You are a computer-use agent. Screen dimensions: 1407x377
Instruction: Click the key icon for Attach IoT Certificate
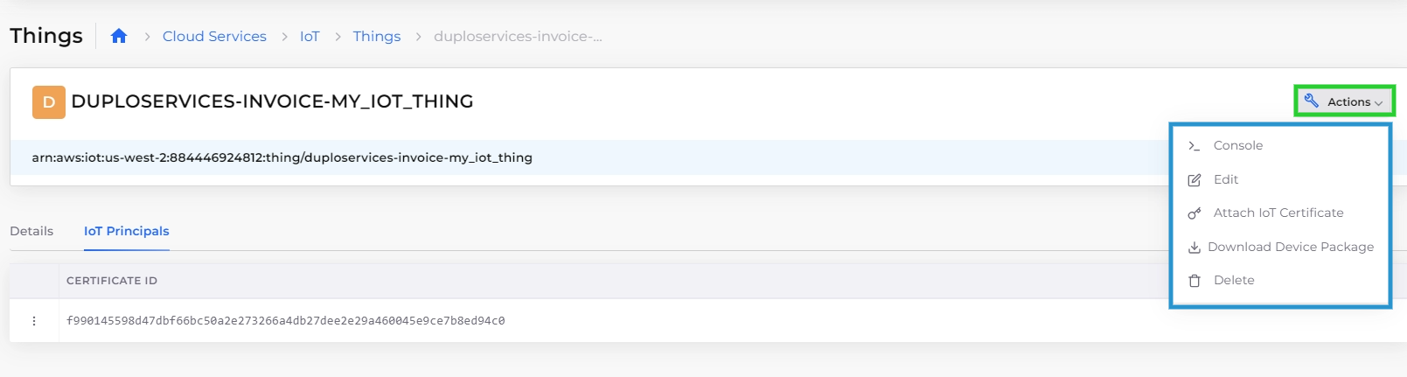pyautogui.click(x=1194, y=213)
